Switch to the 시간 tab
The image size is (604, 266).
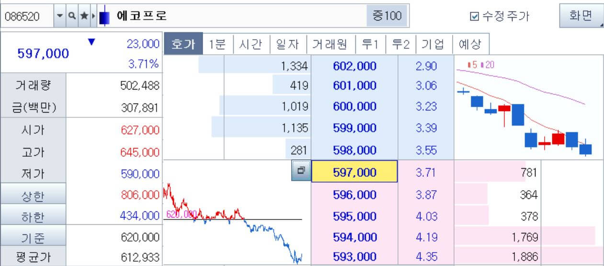[x=251, y=44]
